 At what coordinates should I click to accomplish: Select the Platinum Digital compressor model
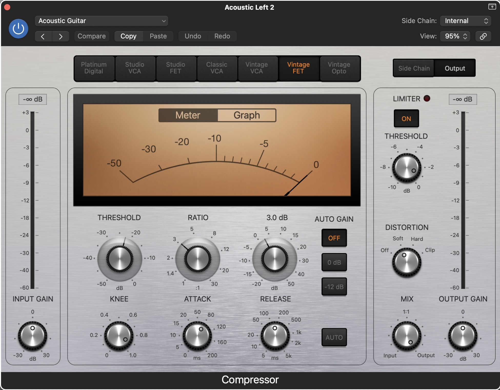[94, 68]
